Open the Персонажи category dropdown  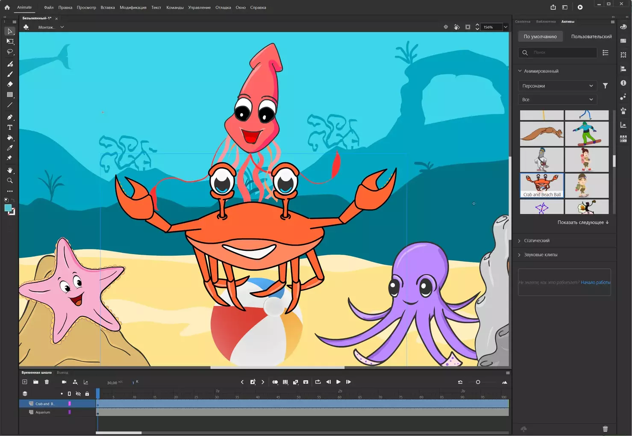tap(557, 86)
